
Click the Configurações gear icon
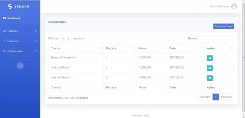pyautogui.click(x=4, y=51)
